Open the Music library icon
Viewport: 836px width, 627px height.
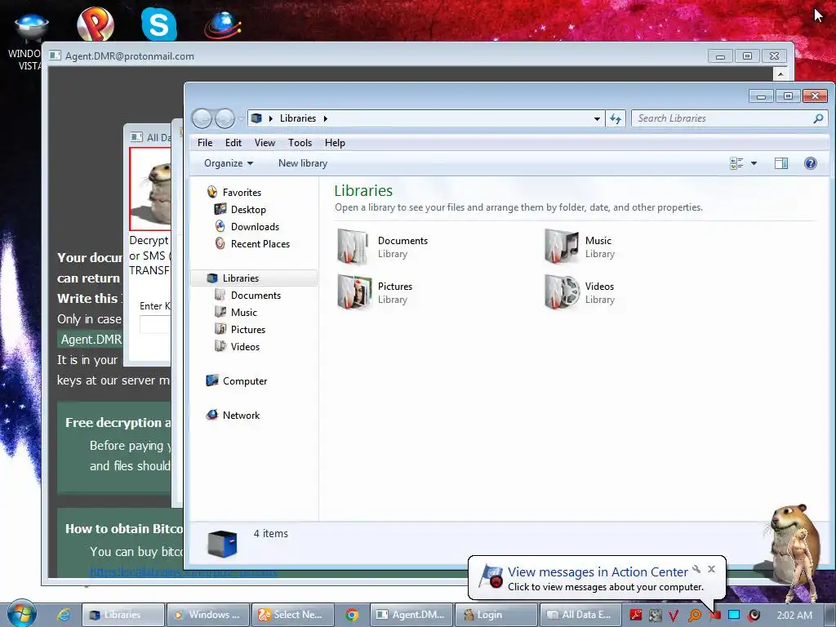pos(562,247)
